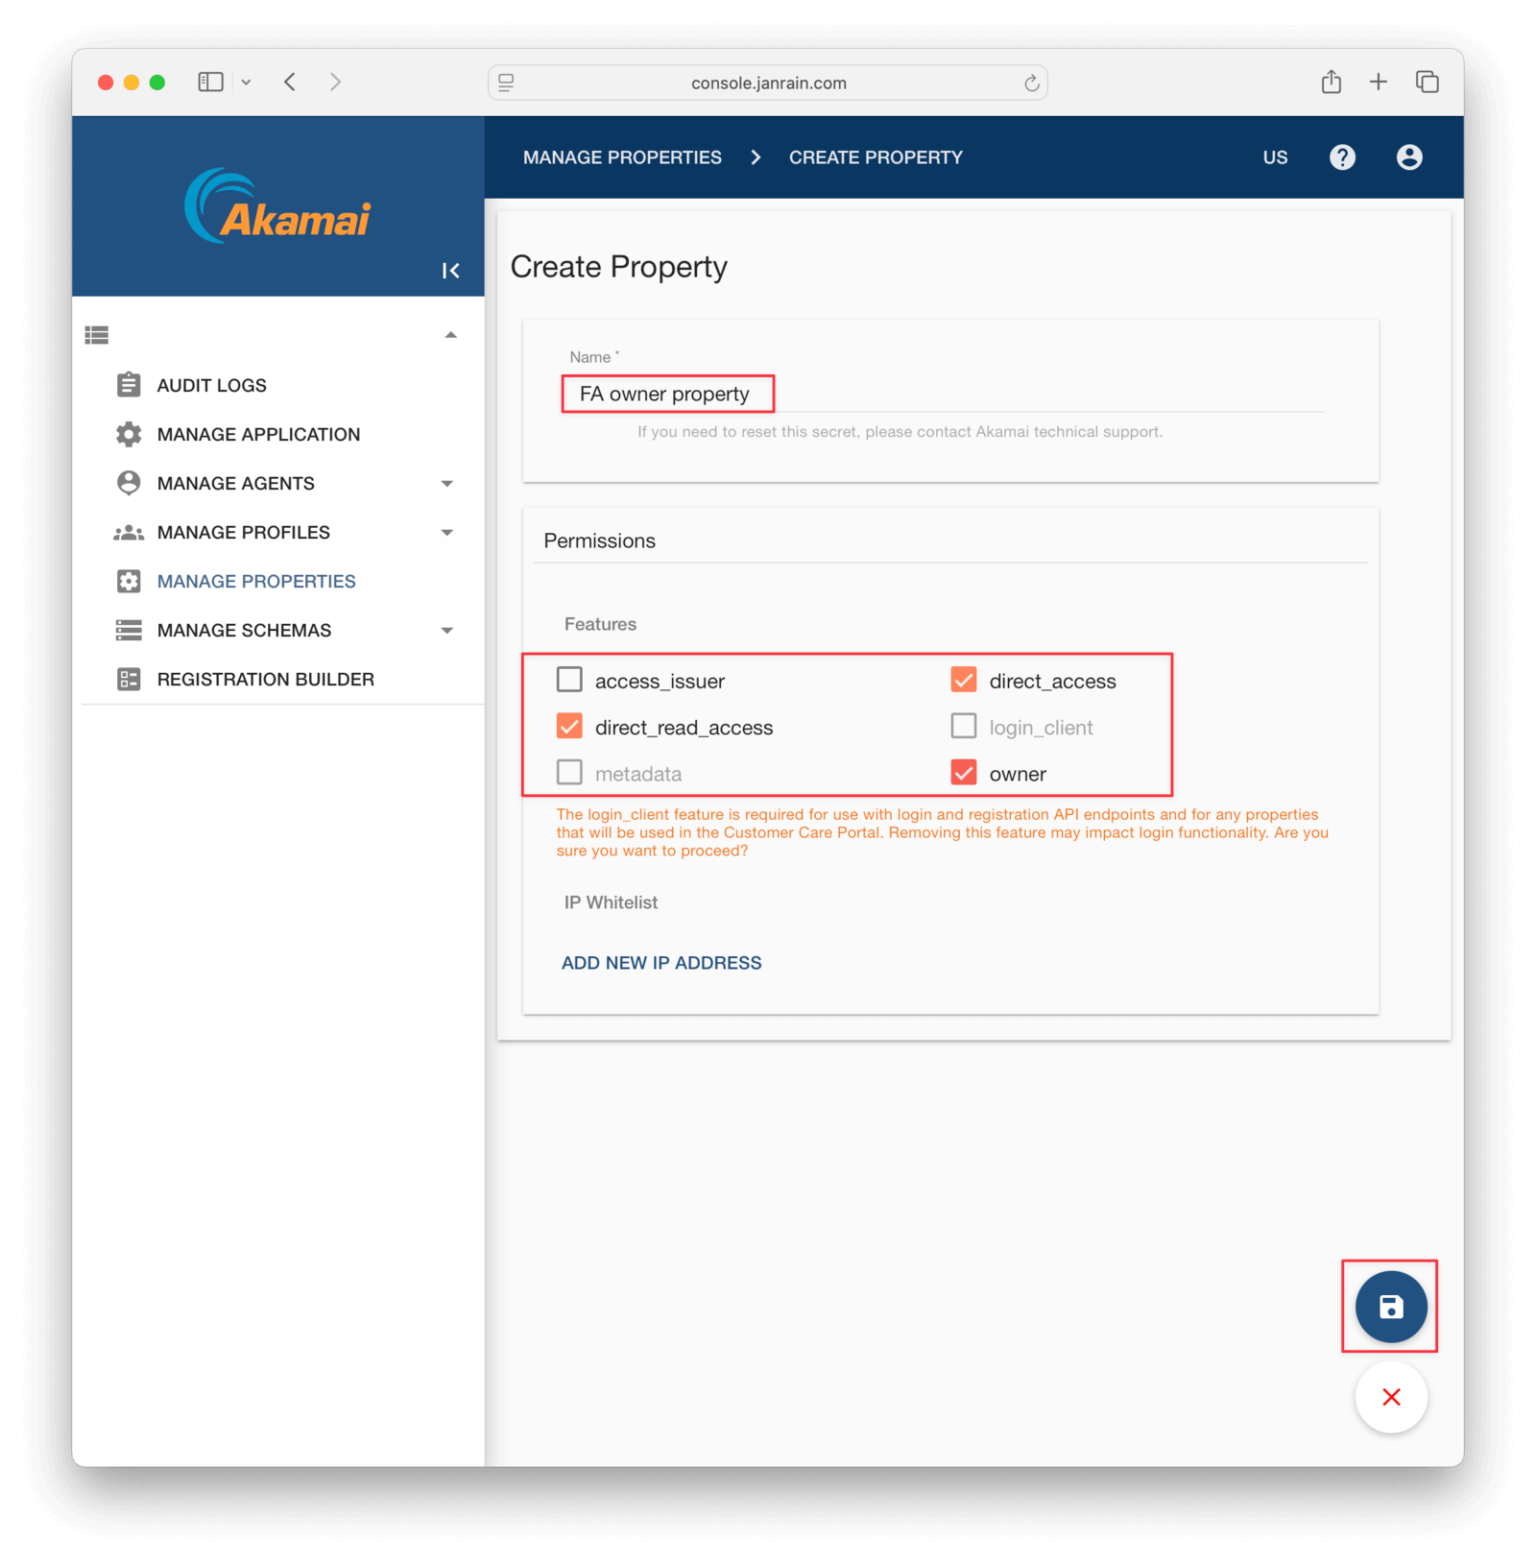Click the Manage Agents person icon
Viewport: 1536px width, 1562px height.
(x=128, y=483)
